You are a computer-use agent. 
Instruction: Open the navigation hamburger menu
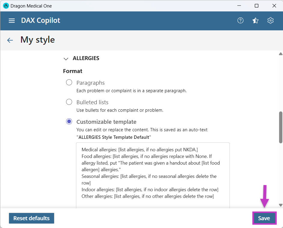11,20
